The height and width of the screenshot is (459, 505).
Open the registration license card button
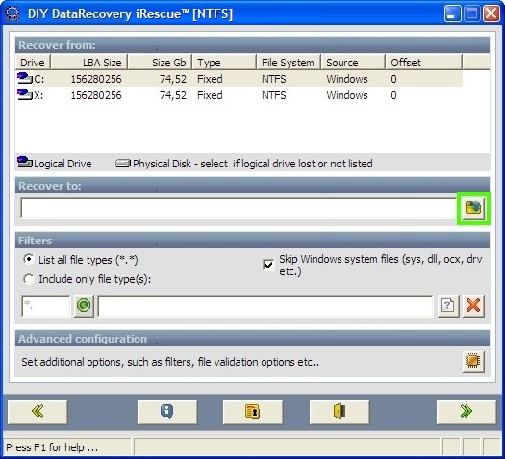[253, 412]
